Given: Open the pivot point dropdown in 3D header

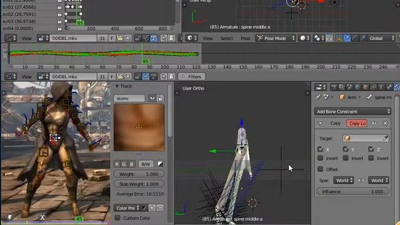Looking at the screenshot, I should [318, 38].
